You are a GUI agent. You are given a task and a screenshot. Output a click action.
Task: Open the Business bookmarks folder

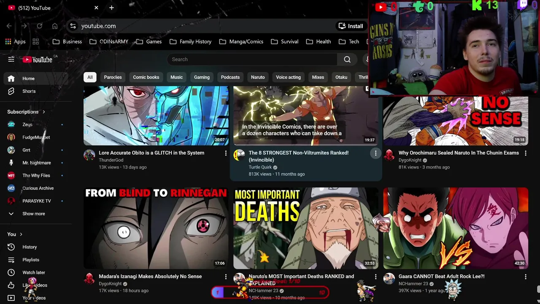(x=67, y=41)
